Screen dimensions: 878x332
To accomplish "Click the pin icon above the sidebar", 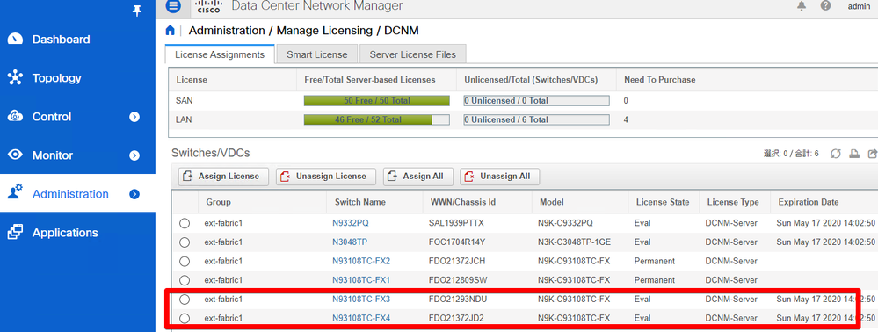I will click(x=136, y=11).
